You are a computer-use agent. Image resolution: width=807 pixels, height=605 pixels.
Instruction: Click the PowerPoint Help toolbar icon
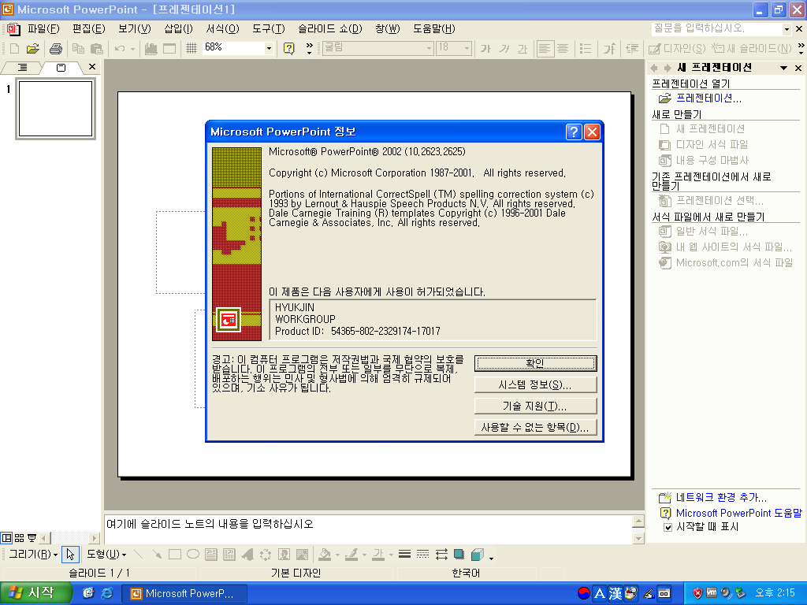(x=289, y=48)
